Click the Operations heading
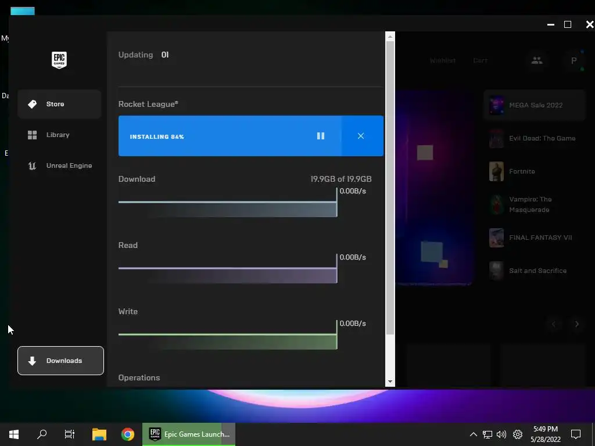The width and height of the screenshot is (595, 446). tap(139, 377)
